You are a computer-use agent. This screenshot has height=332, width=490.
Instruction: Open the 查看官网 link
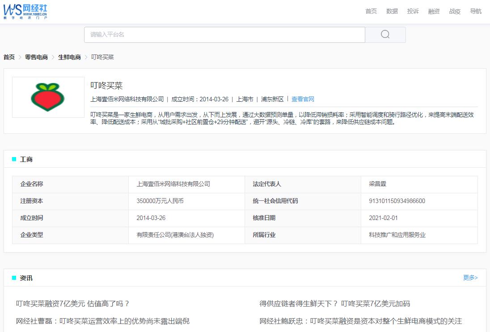point(303,99)
